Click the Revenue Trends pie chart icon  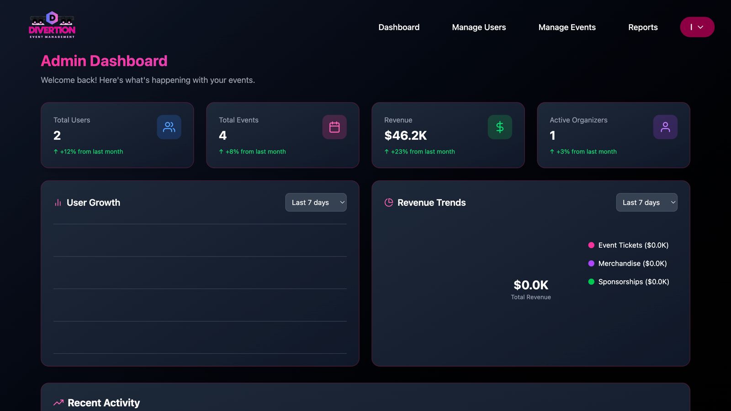coord(389,203)
